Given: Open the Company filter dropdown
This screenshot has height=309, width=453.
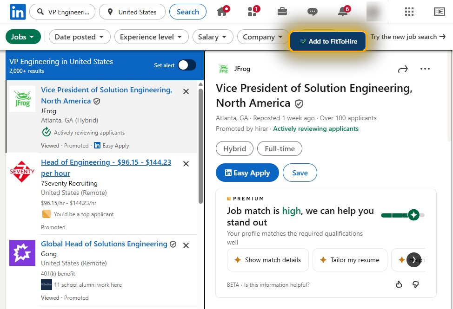Looking at the screenshot, I should [263, 37].
